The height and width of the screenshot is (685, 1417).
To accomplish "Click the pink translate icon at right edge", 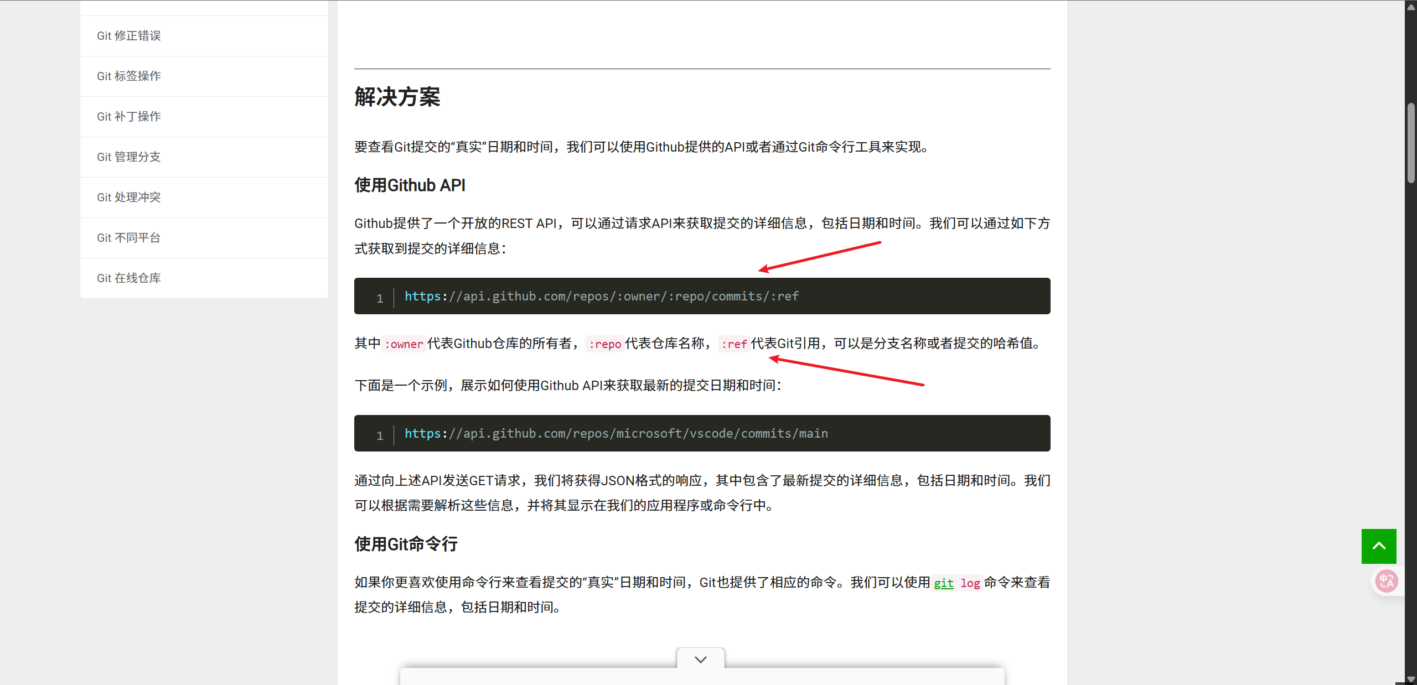I will point(1387,581).
